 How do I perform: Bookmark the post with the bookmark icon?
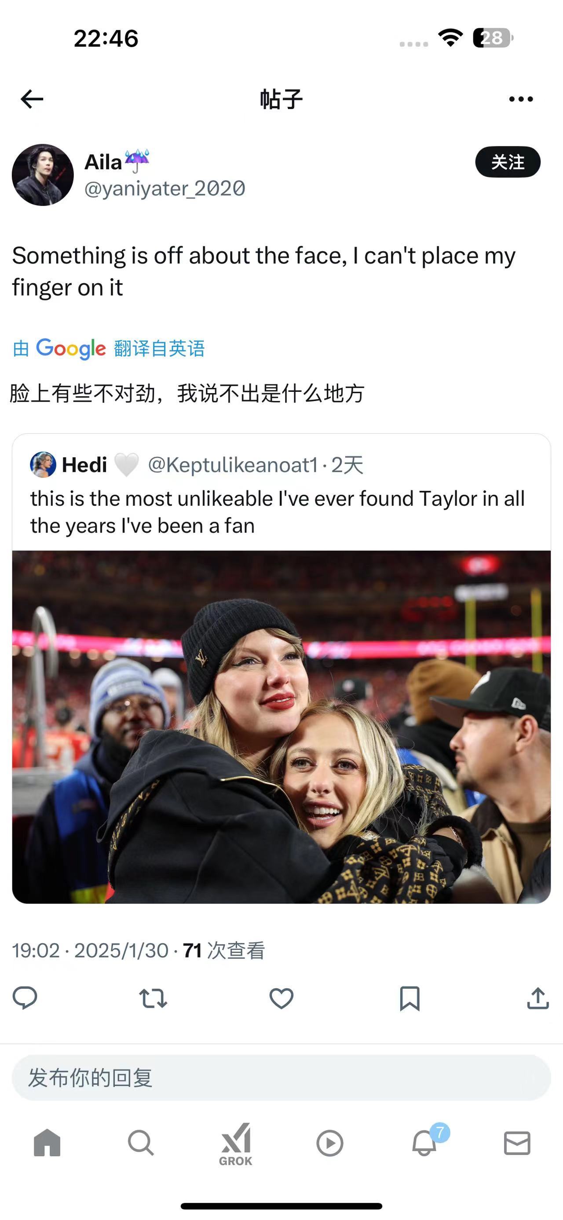click(x=409, y=998)
